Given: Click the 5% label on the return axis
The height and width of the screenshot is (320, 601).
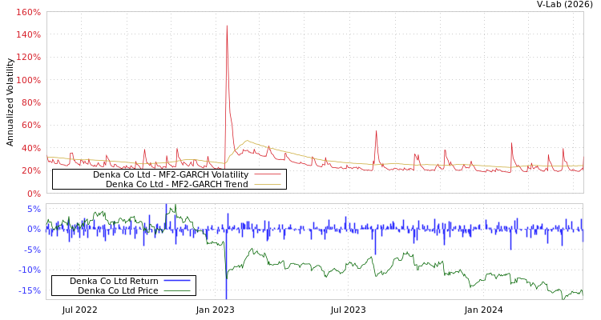Looking at the screenshot, I should coord(34,209).
